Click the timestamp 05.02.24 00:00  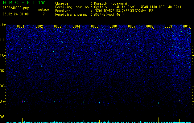(x=16, y=14)
